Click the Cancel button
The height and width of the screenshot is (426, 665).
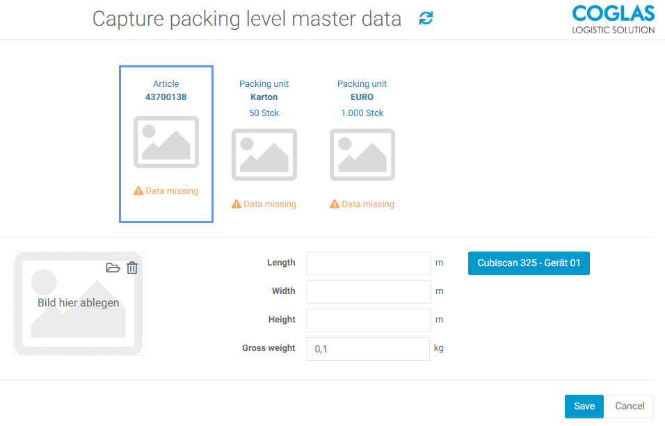click(x=630, y=407)
